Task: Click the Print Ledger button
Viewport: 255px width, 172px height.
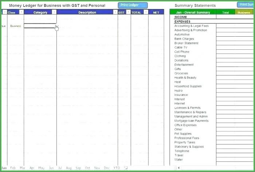Action: click(x=133, y=5)
